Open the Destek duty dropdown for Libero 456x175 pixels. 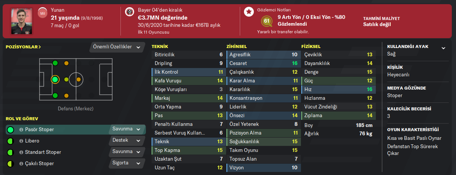[x=128, y=141]
